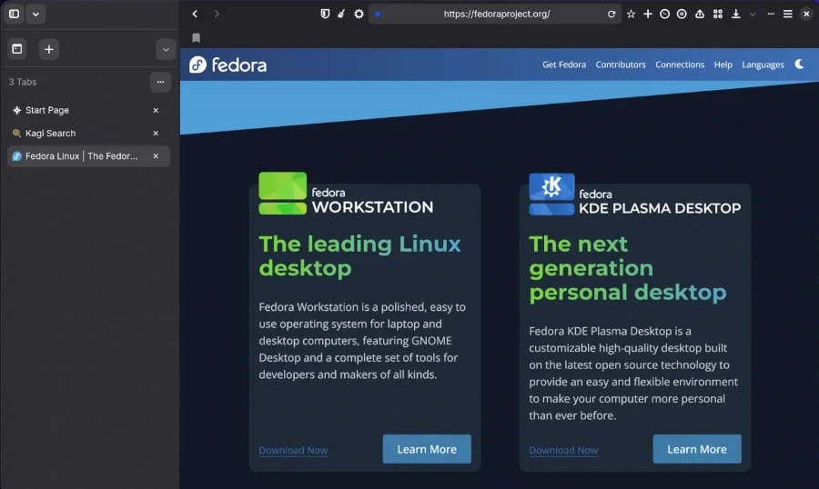
Task: Focus the address bar showing fedoraproject.org
Action: [496, 15]
